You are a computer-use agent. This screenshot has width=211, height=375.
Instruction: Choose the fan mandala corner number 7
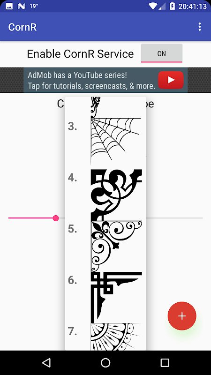click(116, 337)
